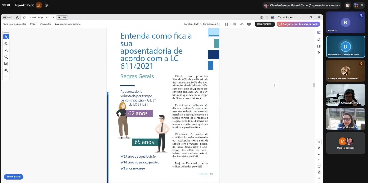Go to previous page with up chevron
The image size is (368, 183).
(x=319, y=154)
